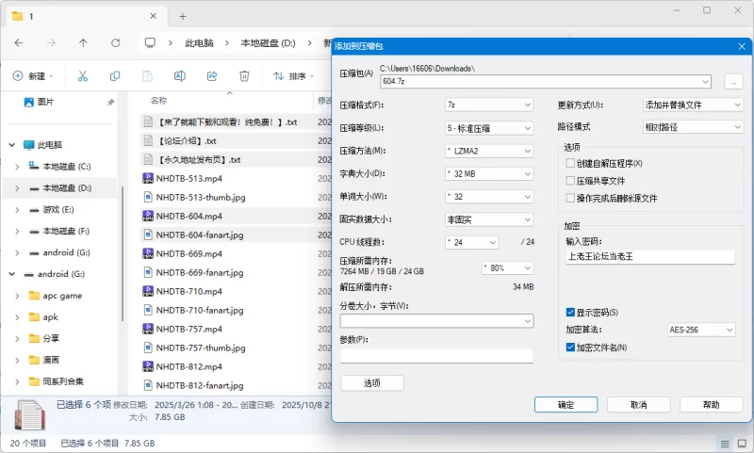Click the 图片 pictures icon in the sidebar
The image size is (754, 453).
point(29,102)
